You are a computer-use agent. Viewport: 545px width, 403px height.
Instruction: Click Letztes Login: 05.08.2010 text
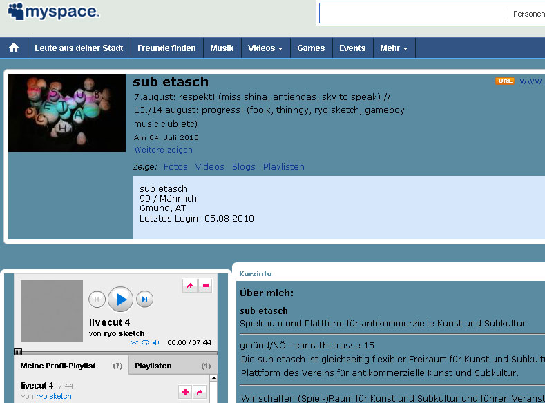point(197,219)
